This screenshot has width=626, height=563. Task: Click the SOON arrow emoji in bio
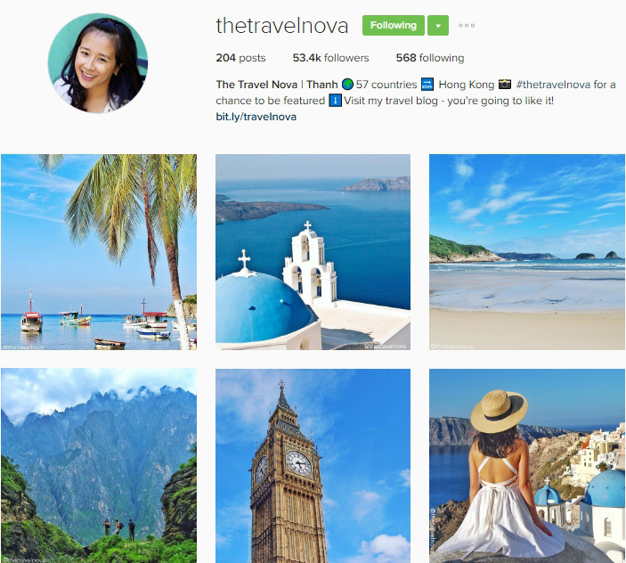coord(427,85)
